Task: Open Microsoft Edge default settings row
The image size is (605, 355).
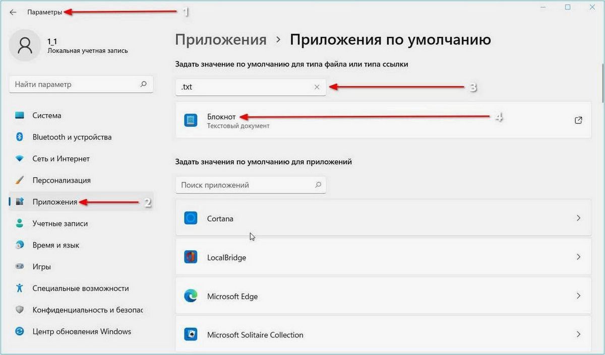Action: pos(383,296)
